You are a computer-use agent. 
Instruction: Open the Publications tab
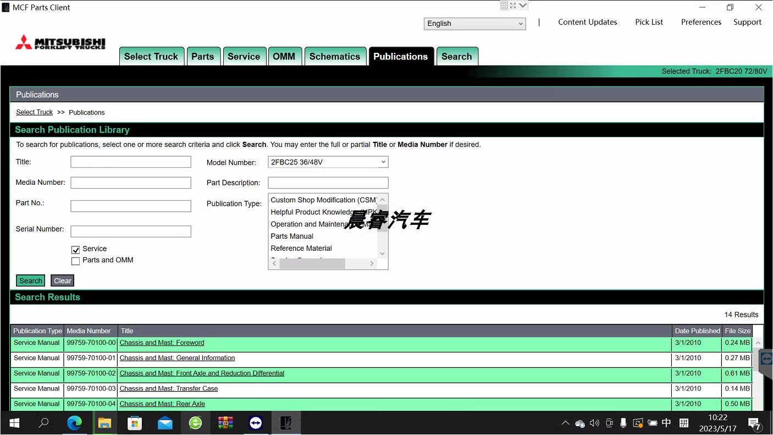click(401, 57)
